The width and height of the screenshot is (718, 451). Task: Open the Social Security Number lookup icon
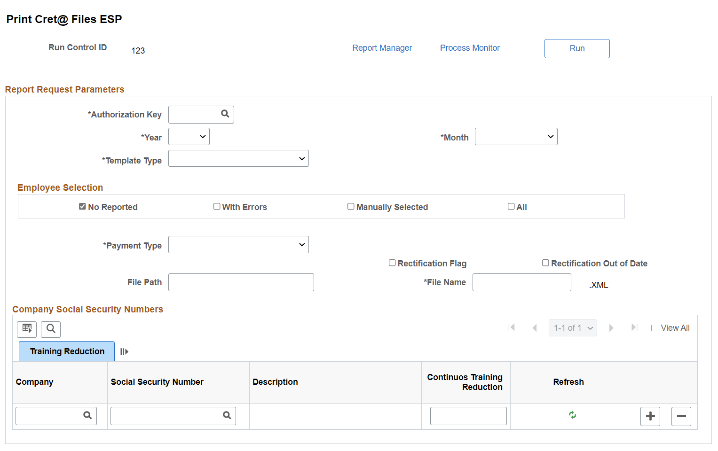click(227, 415)
